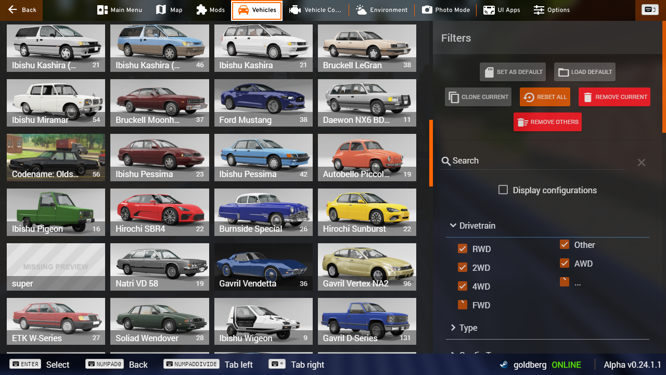Screen dimensions: 666x375
Task: Clear search with the X icon
Action: coord(642,162)
